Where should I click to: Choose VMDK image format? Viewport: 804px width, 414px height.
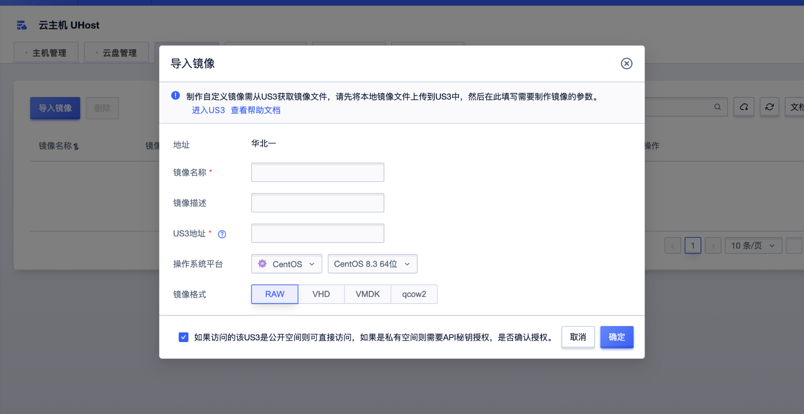367,294
